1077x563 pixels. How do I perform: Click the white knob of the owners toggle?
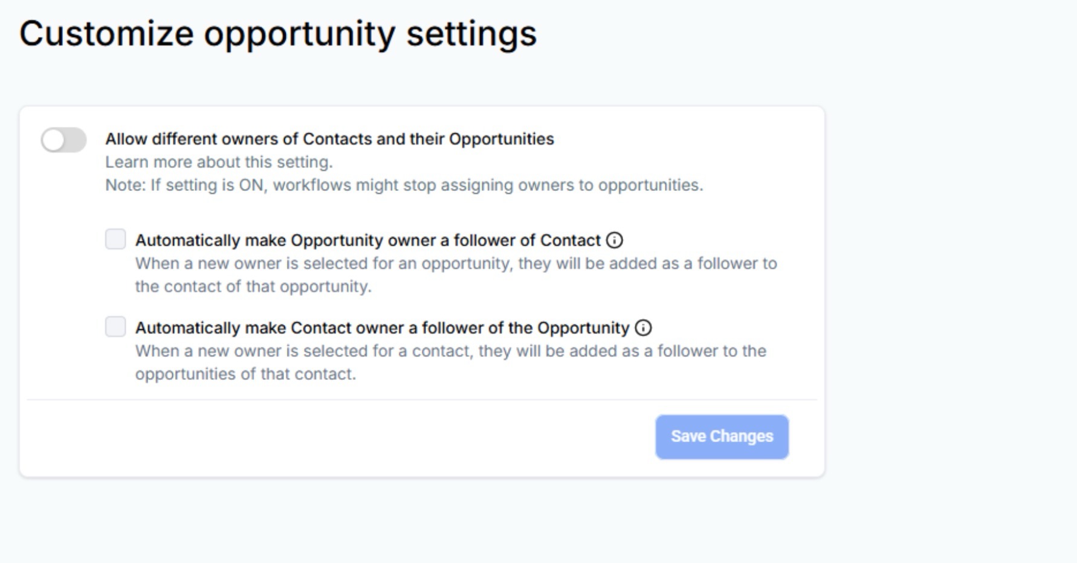pyautogui.click(x=54, y=140)
